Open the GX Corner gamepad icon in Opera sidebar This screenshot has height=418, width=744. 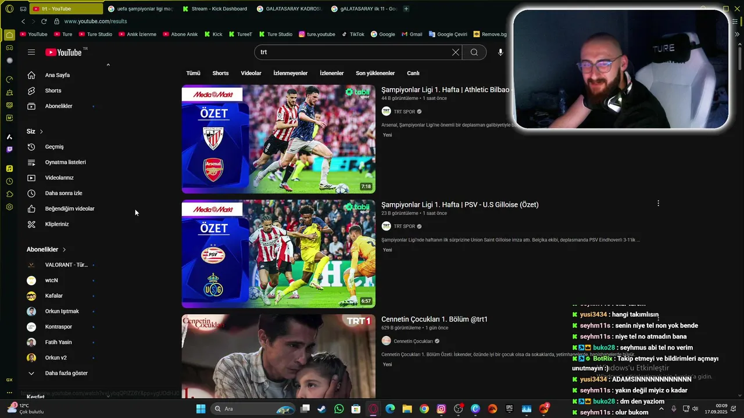coord(9,48)
